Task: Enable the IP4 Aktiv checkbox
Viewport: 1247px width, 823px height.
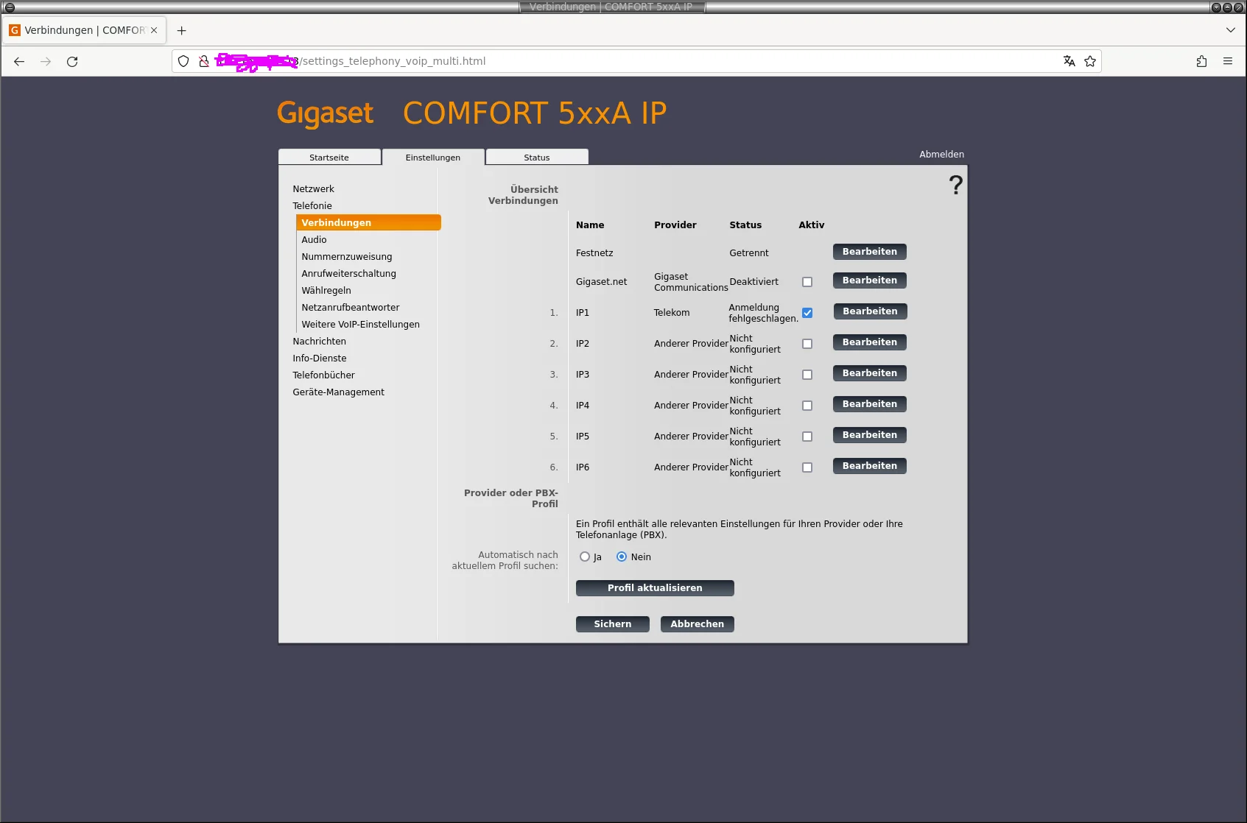Action: [x=807, y=406]
